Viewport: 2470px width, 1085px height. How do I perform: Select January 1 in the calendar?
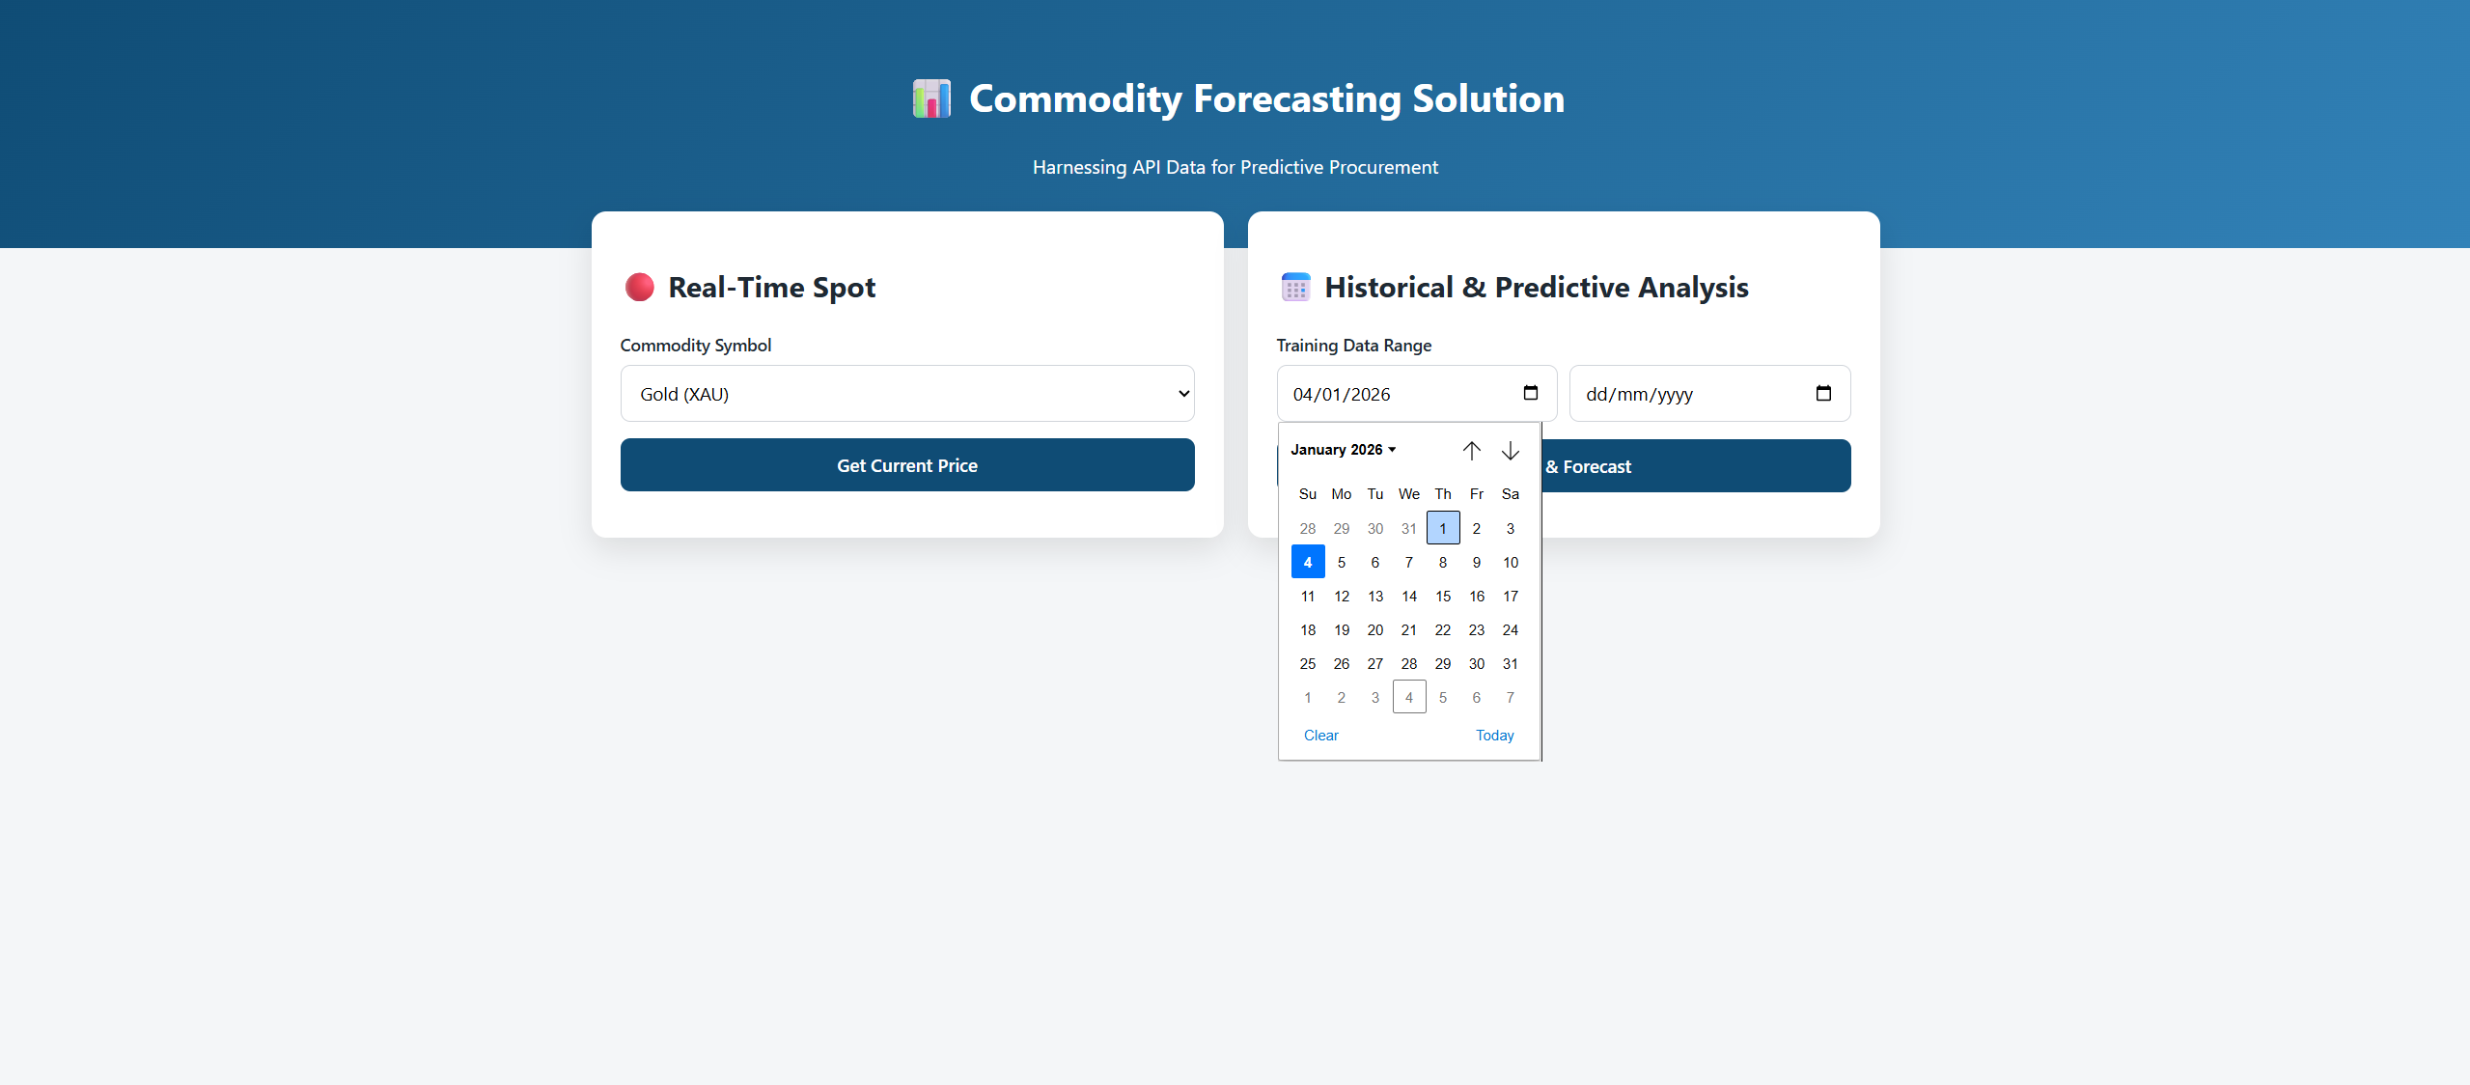tap(1443, 529)
